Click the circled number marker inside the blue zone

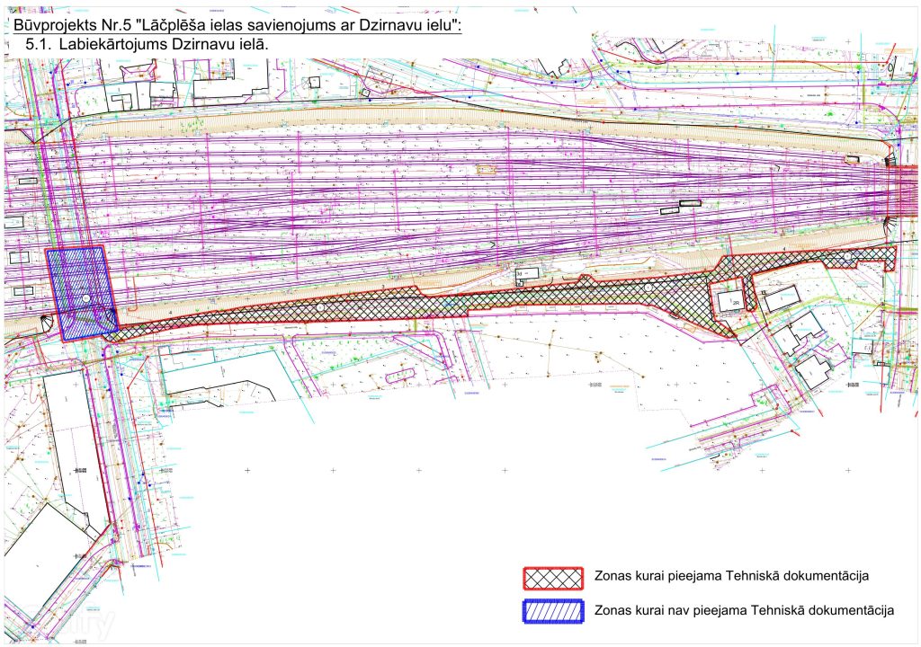pyautogui.click(x=84, y=298)
